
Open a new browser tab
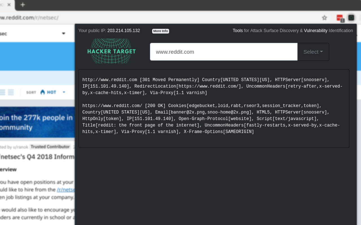tap(23, 5)
